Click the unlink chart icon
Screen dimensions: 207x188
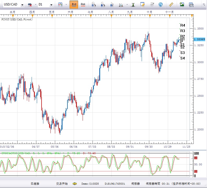click(x=30, y=5)
